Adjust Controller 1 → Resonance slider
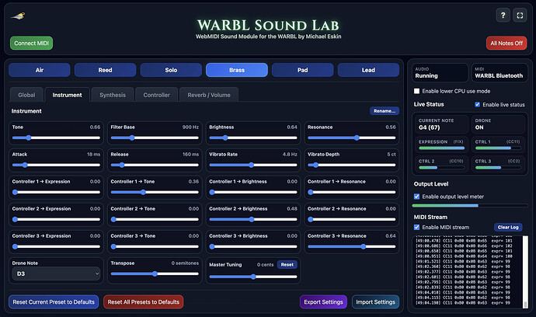This screenshot has height=317, width=536. coord(351,192)
